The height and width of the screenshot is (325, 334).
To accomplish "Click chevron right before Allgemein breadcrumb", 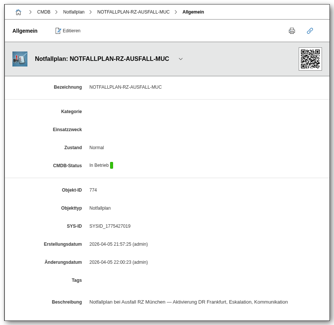I will point(176,12).
